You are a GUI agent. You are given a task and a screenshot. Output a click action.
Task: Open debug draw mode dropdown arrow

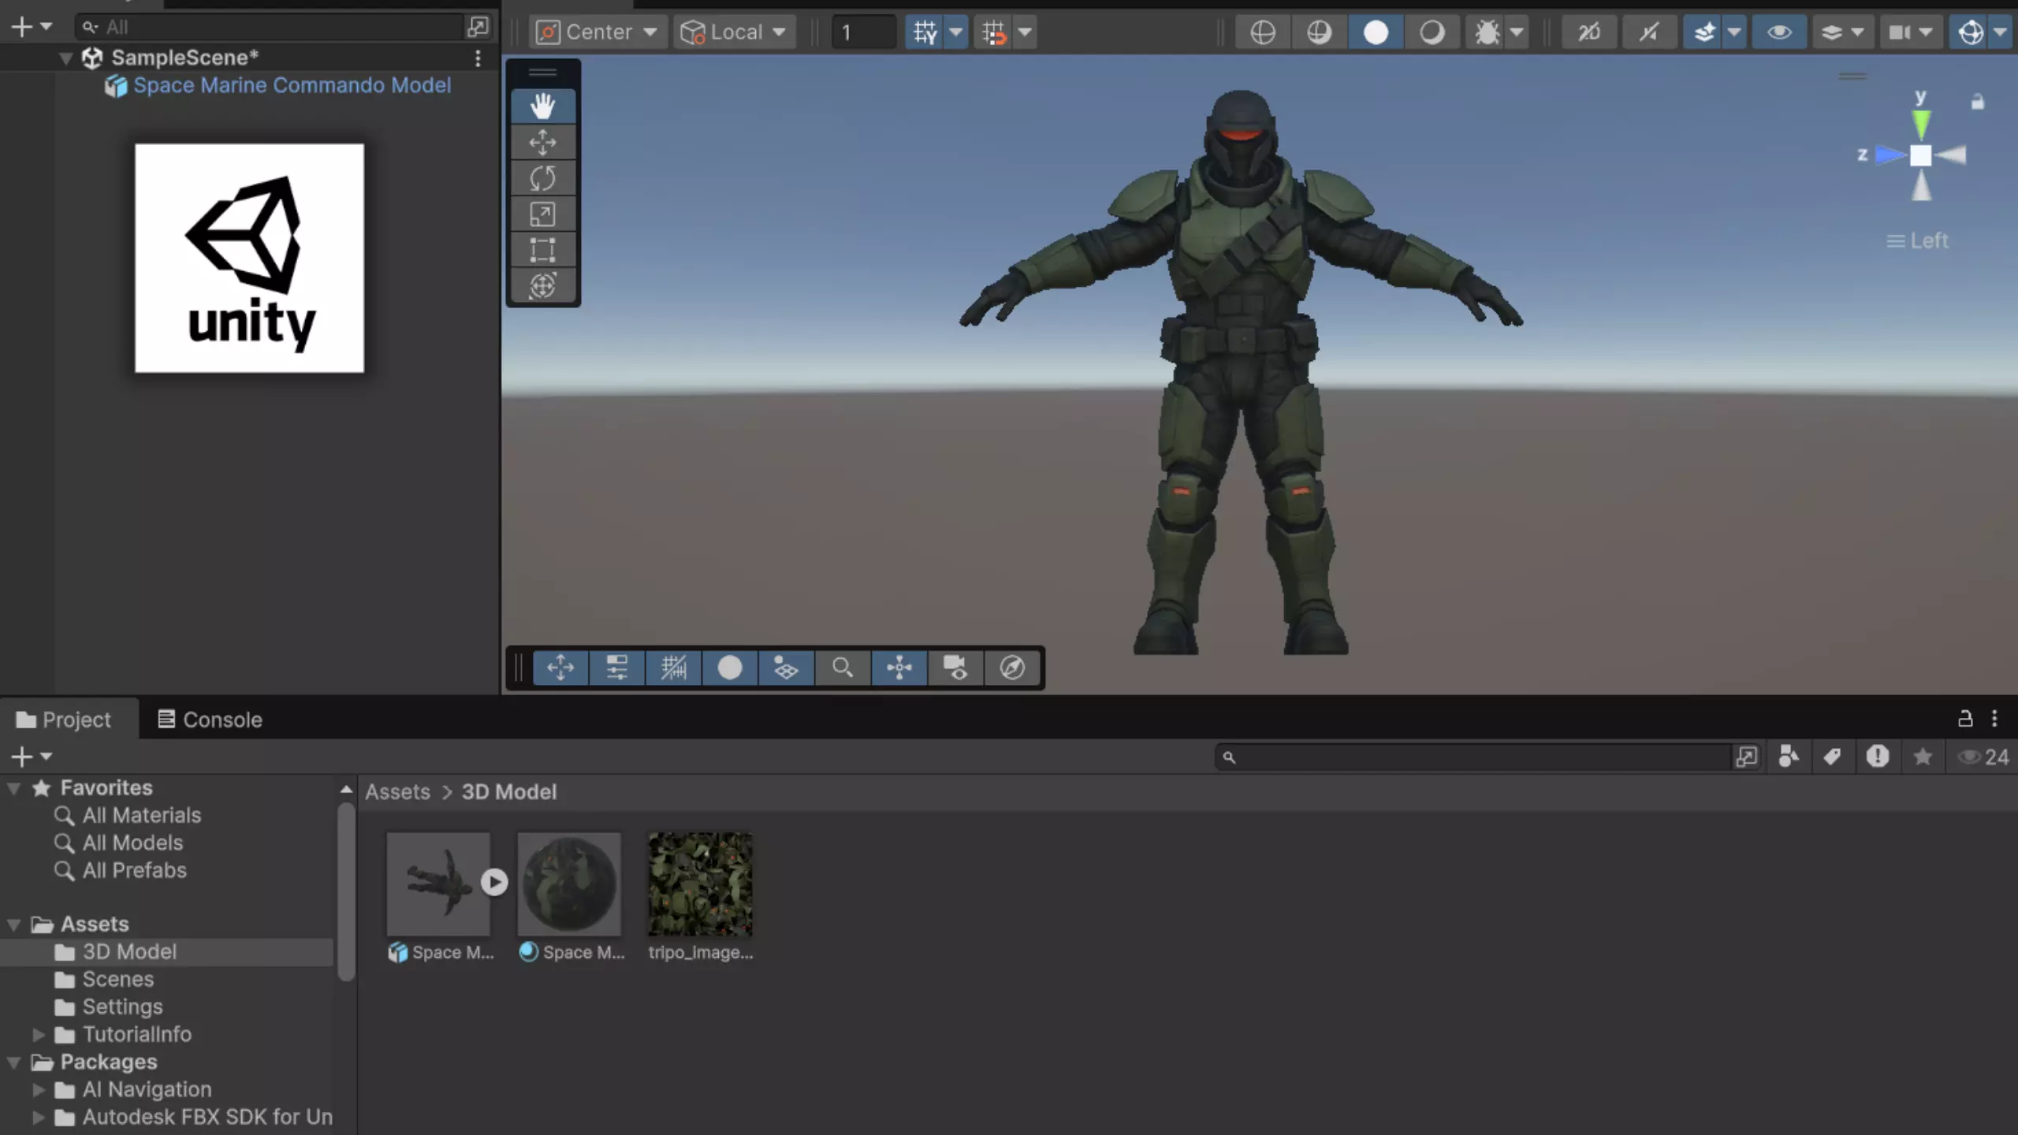pyautogui.click(x=1517, y=32)
